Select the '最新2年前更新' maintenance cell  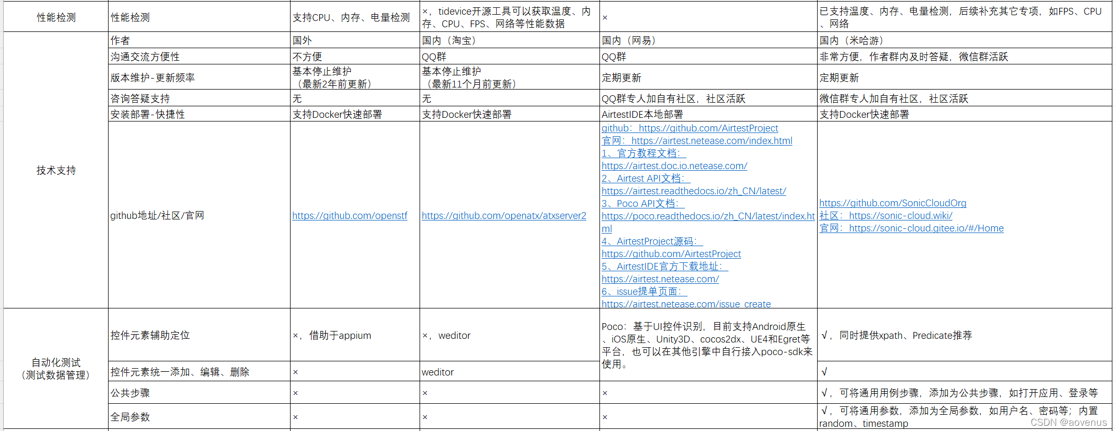(355, 78)
